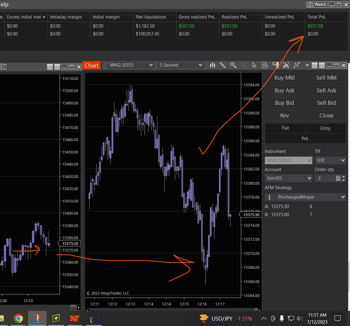This screenshot has height=326, width=350.
Task: Expand the GTC time-in-force dropdown
Action: (x=330, y=160)
